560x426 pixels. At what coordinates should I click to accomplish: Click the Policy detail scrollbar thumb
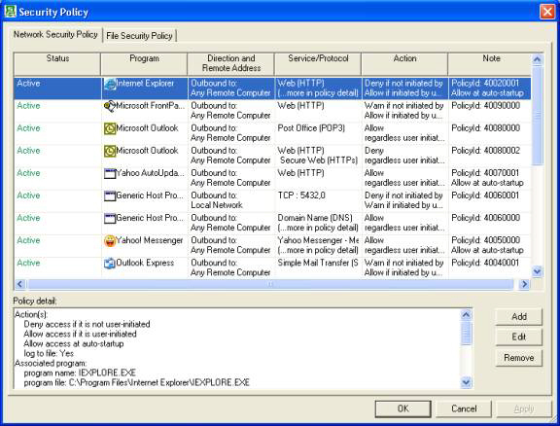click(x=466, y=333)
